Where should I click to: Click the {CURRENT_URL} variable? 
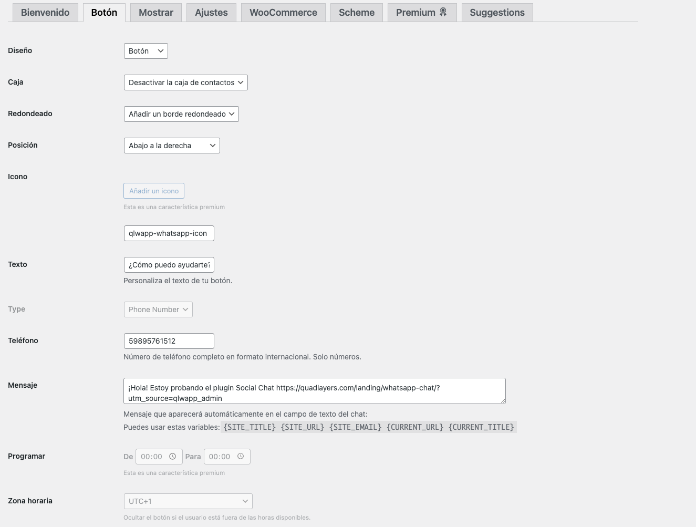415,427
